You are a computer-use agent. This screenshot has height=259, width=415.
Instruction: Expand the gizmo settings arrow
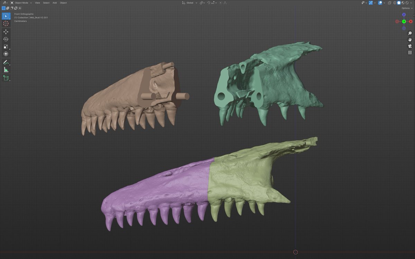click(375, 3)
